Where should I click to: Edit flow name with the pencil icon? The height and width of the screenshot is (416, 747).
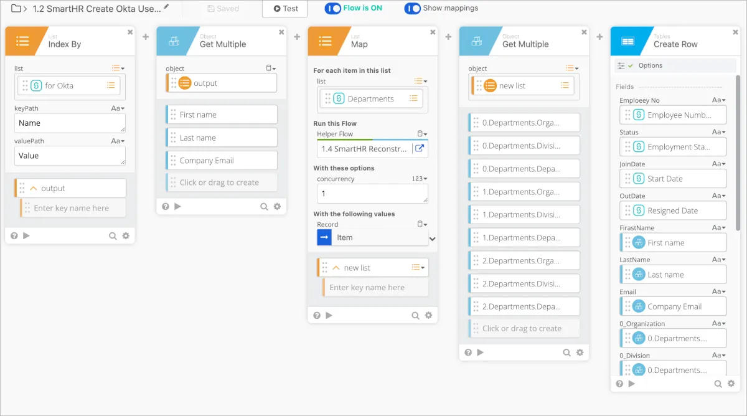click(x=166, y=7)
